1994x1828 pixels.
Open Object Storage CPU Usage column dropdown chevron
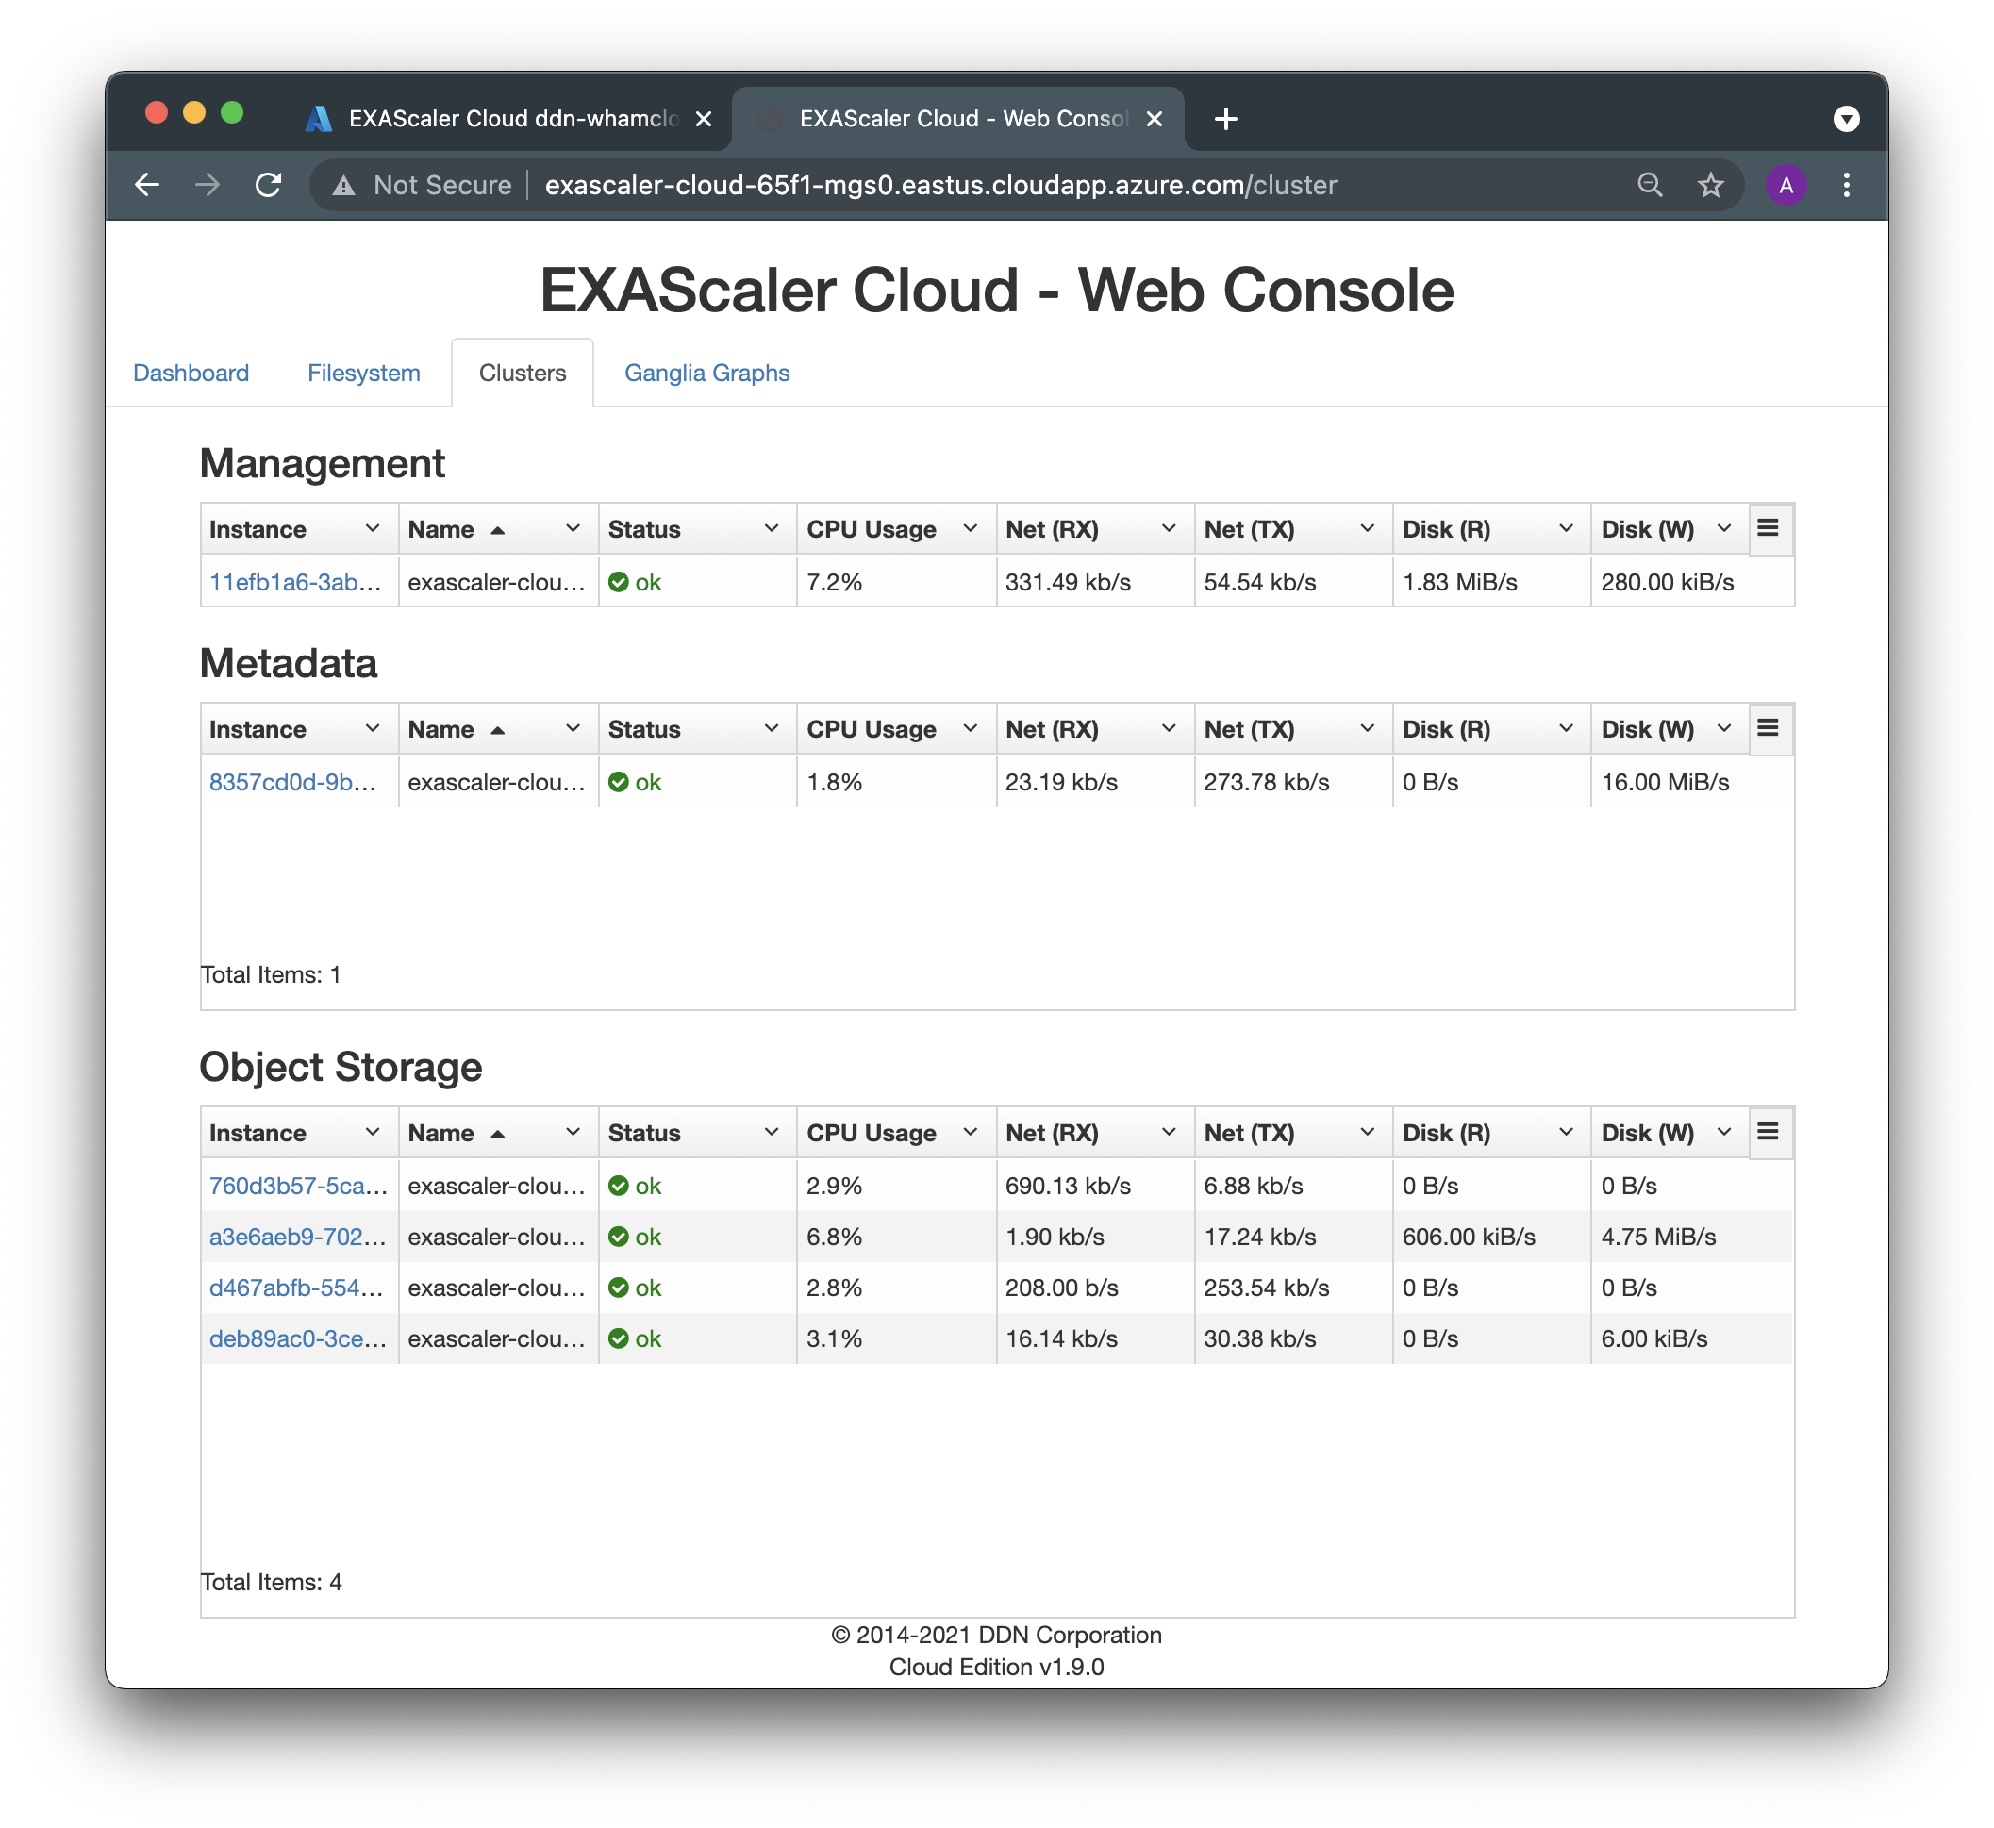pos(971,1132)
